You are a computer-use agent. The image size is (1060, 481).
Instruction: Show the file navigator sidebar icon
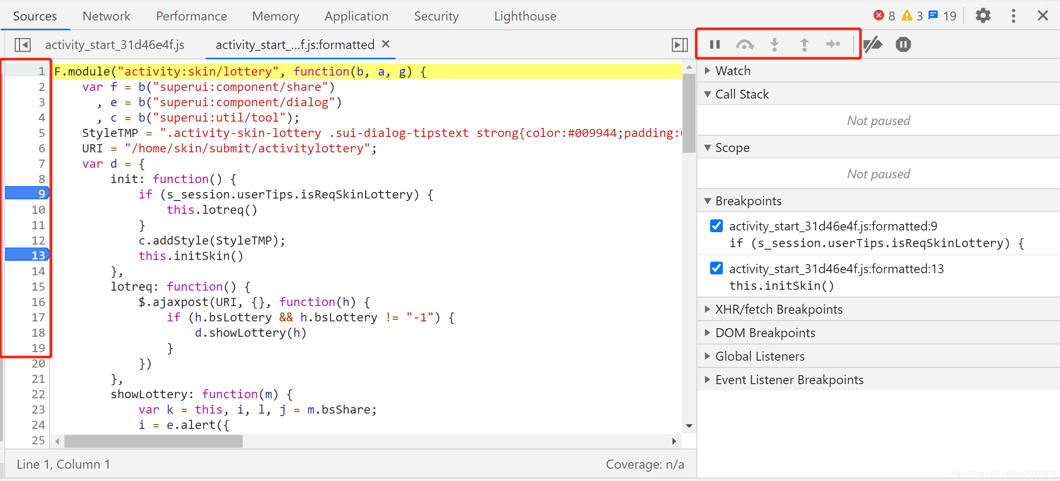coord(23,45)
